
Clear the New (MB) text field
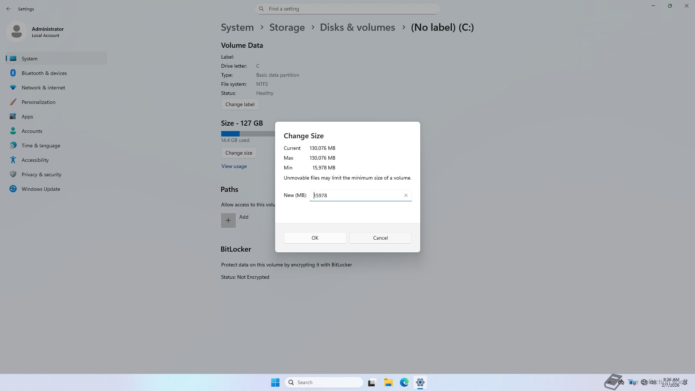406,195
